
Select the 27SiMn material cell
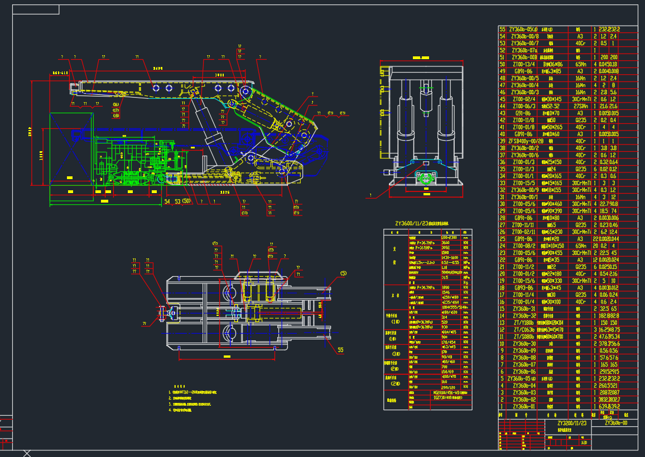(580, 107)
